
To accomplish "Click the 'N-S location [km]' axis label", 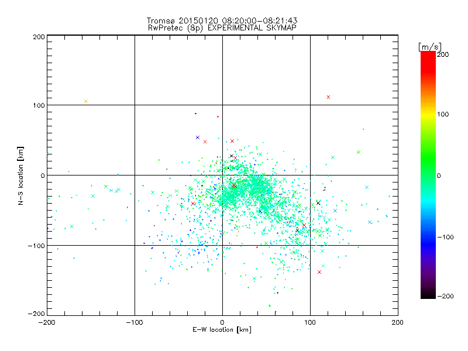I will click(x=20, y=175).
